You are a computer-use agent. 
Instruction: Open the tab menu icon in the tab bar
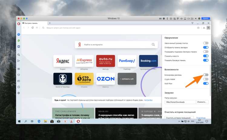click(192, 23)
